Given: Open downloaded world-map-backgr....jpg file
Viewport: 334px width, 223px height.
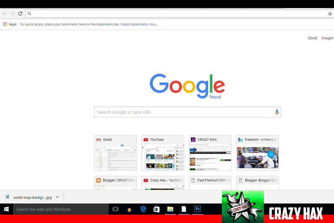Looking at the screenshot, I should coord(29,197).
